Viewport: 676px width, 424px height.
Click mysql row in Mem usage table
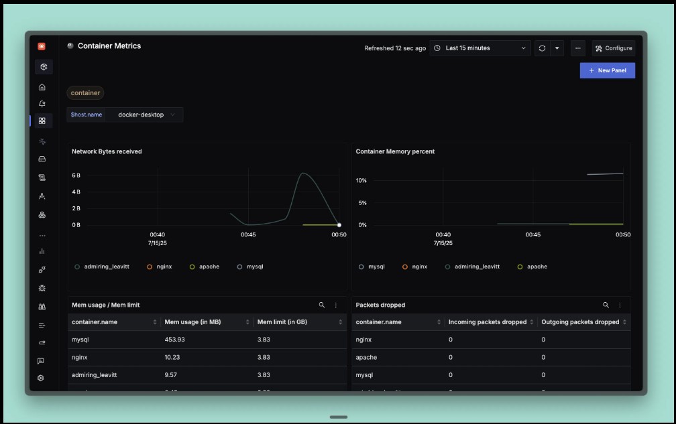[x=207, y=340]
